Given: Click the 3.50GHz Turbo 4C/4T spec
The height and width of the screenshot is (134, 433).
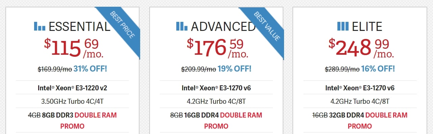Looking at the screenshot, I should 73,101.
